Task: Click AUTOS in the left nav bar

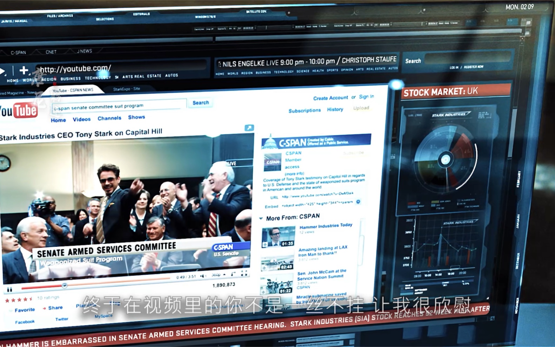Action: [172, 75]
